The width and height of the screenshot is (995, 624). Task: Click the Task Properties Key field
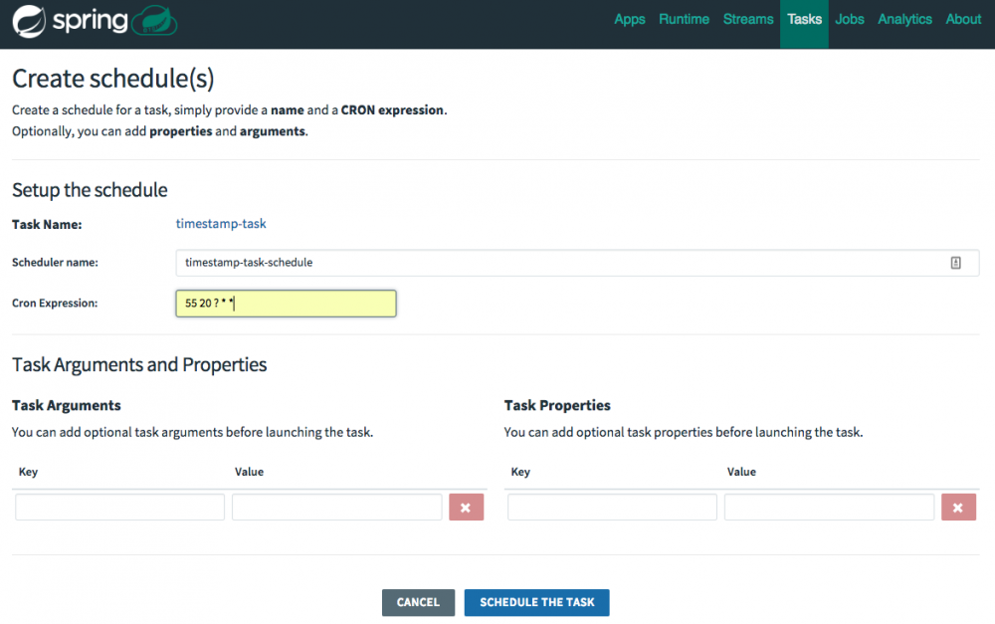tap(612, 508)
